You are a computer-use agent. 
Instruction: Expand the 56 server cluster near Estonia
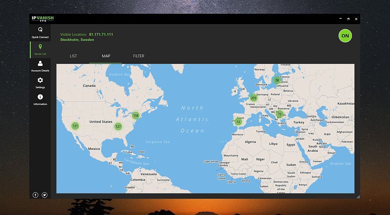pyautogui.click(x=277, y=80)
